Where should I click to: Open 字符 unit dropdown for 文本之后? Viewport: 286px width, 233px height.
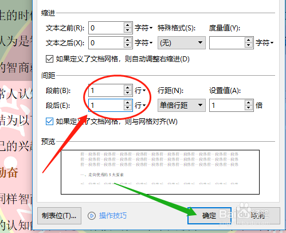[144, 43]
